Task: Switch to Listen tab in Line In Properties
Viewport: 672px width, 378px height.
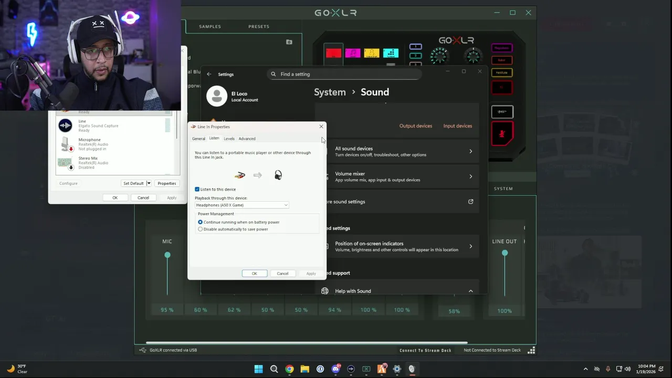Action: pyautogui.click(x=214, y=138)
